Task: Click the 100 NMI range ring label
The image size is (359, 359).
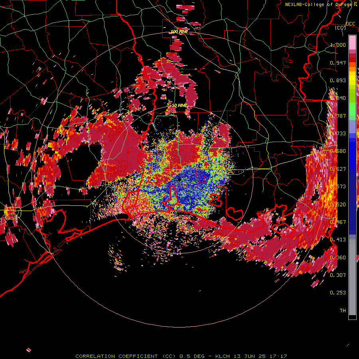Action: (x=179, y=32)
